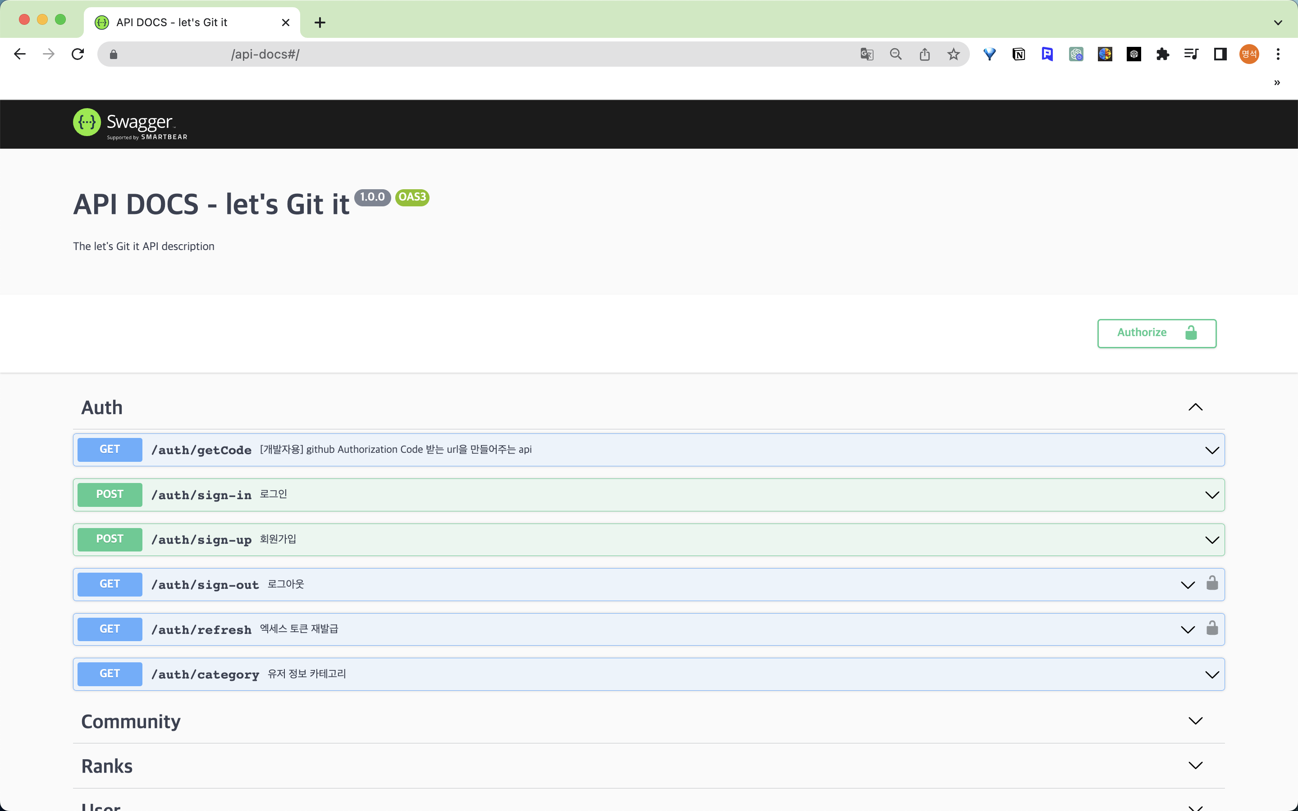
Task: Click the Swagger logo in header
Action: click(x=130, y=124)
